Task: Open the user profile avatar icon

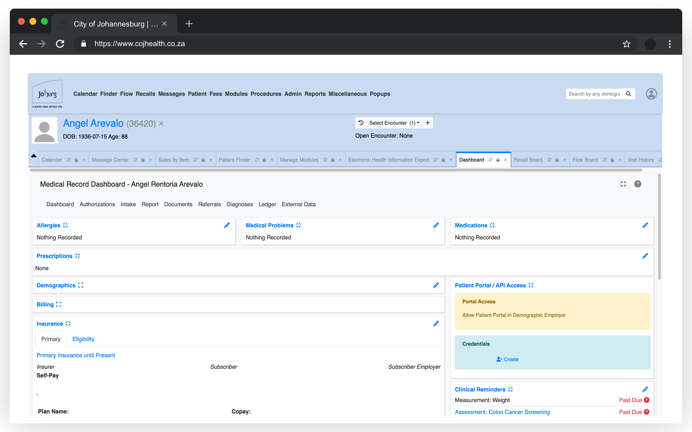Action: [x=651, y=94]
